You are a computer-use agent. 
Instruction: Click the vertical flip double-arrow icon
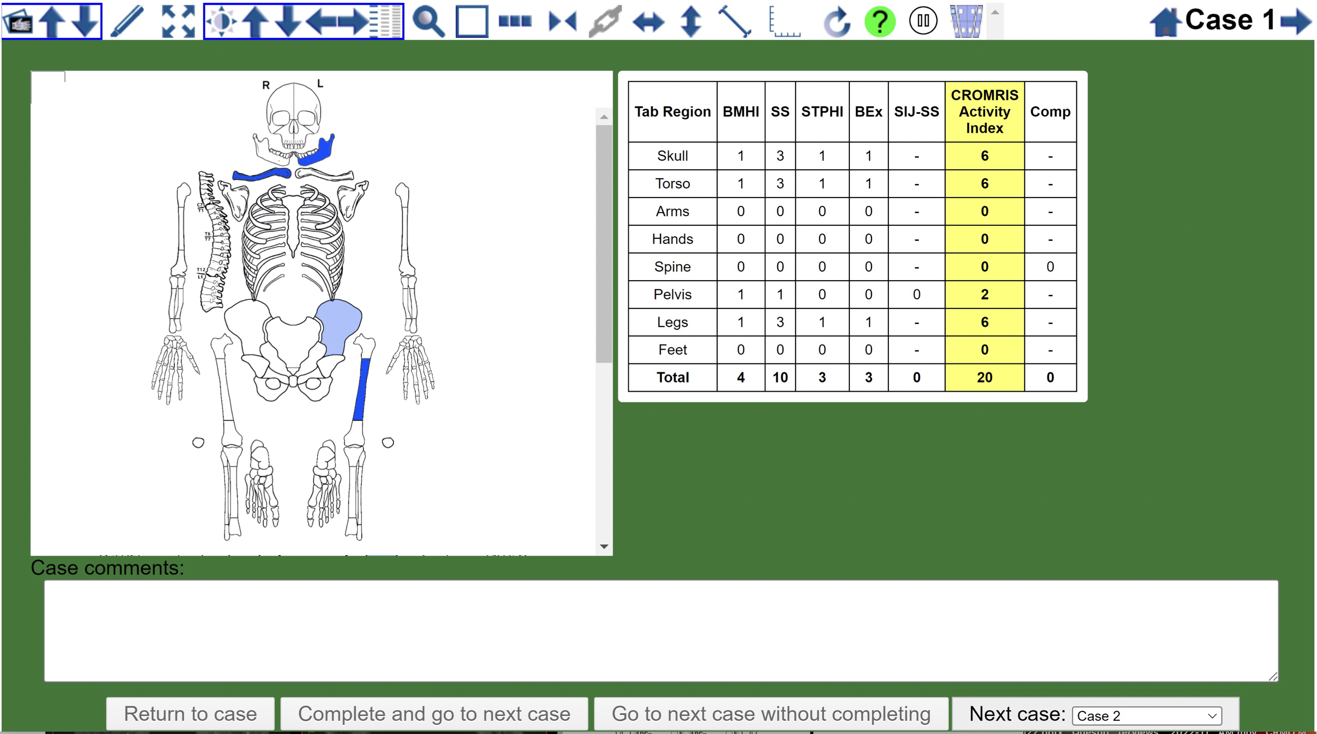tap(691, 21)
